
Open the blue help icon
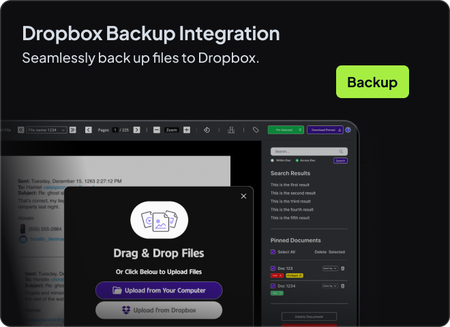point(348,129)
